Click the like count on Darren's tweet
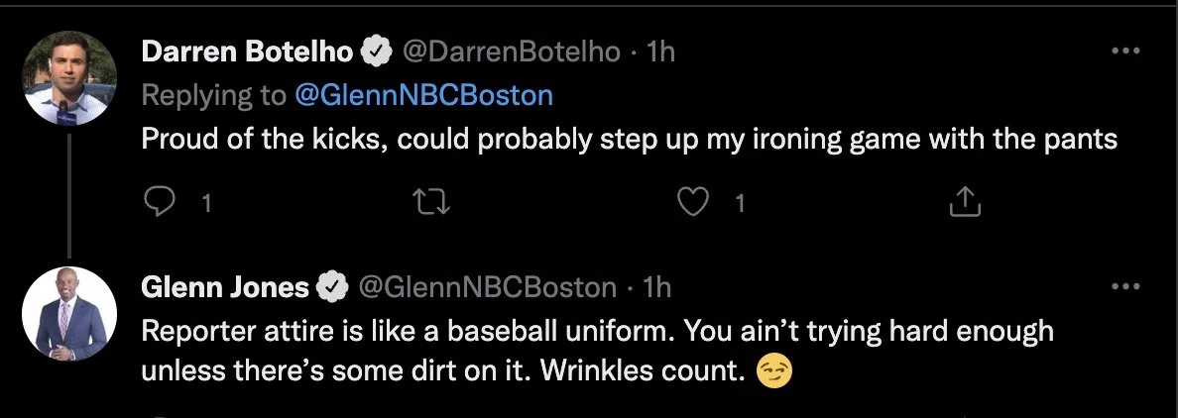Image resolution: width=1178 pixels, height=418 pixels. click(740, 203)
